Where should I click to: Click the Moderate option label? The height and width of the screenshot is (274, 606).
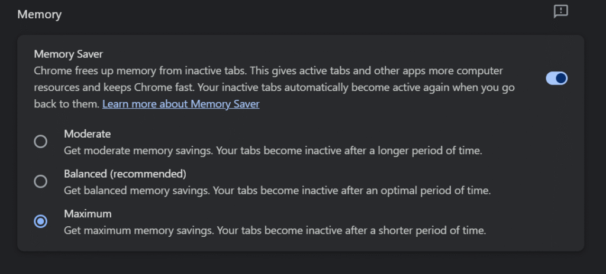87,134
